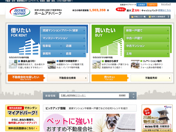Image resolution: width=176 pixels, height=132 pixels.
Task: Click the blue building illustration under 借りたい
Action: 29,47
